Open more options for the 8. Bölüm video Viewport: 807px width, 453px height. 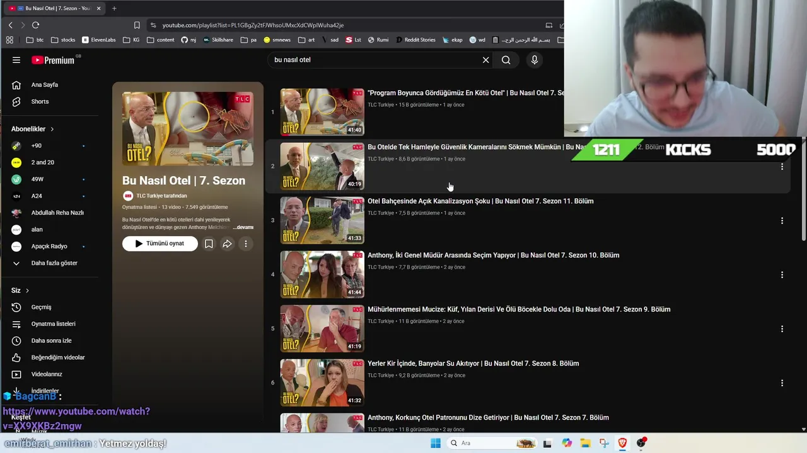click(x=782, y=383)
